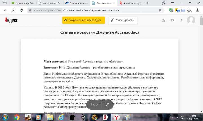Switch to the first Статья к новост tab
Screen dimensions: 203x121
(x=77, y=3)
